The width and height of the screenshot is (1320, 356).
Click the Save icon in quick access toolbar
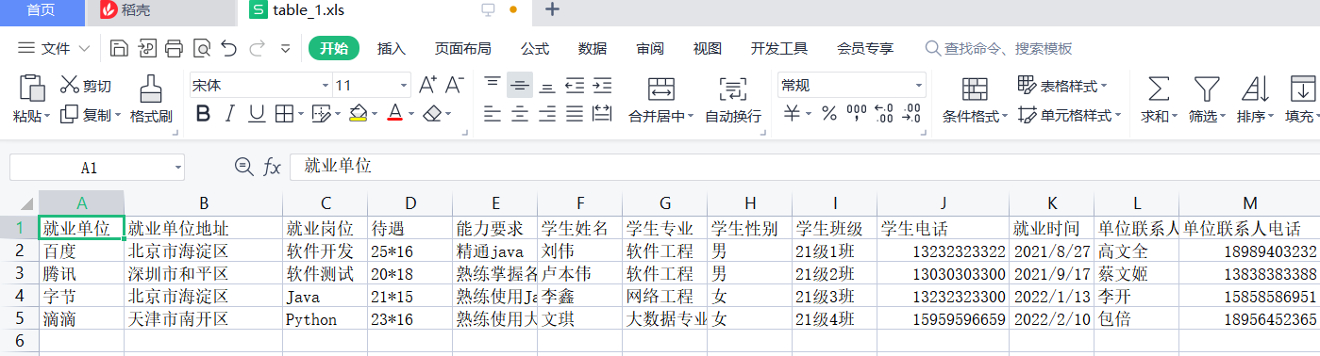[x=119, y=48]
